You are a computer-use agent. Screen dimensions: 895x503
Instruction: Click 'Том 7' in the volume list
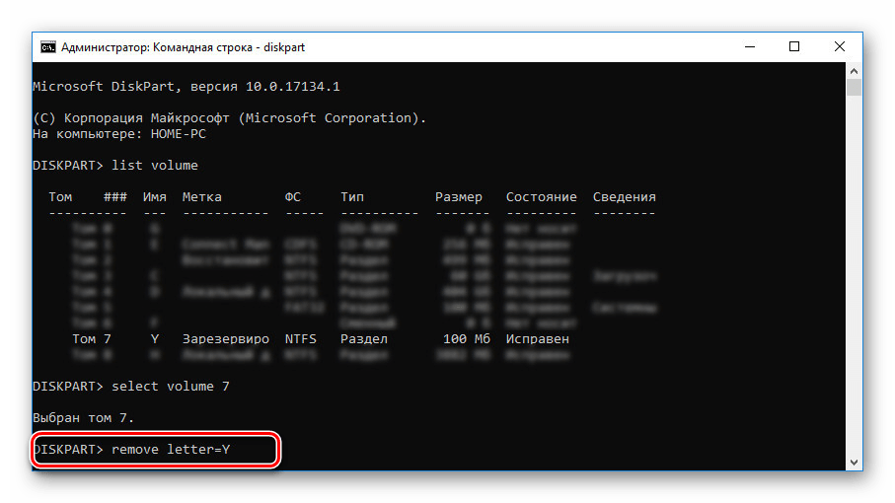coord(92,339)
